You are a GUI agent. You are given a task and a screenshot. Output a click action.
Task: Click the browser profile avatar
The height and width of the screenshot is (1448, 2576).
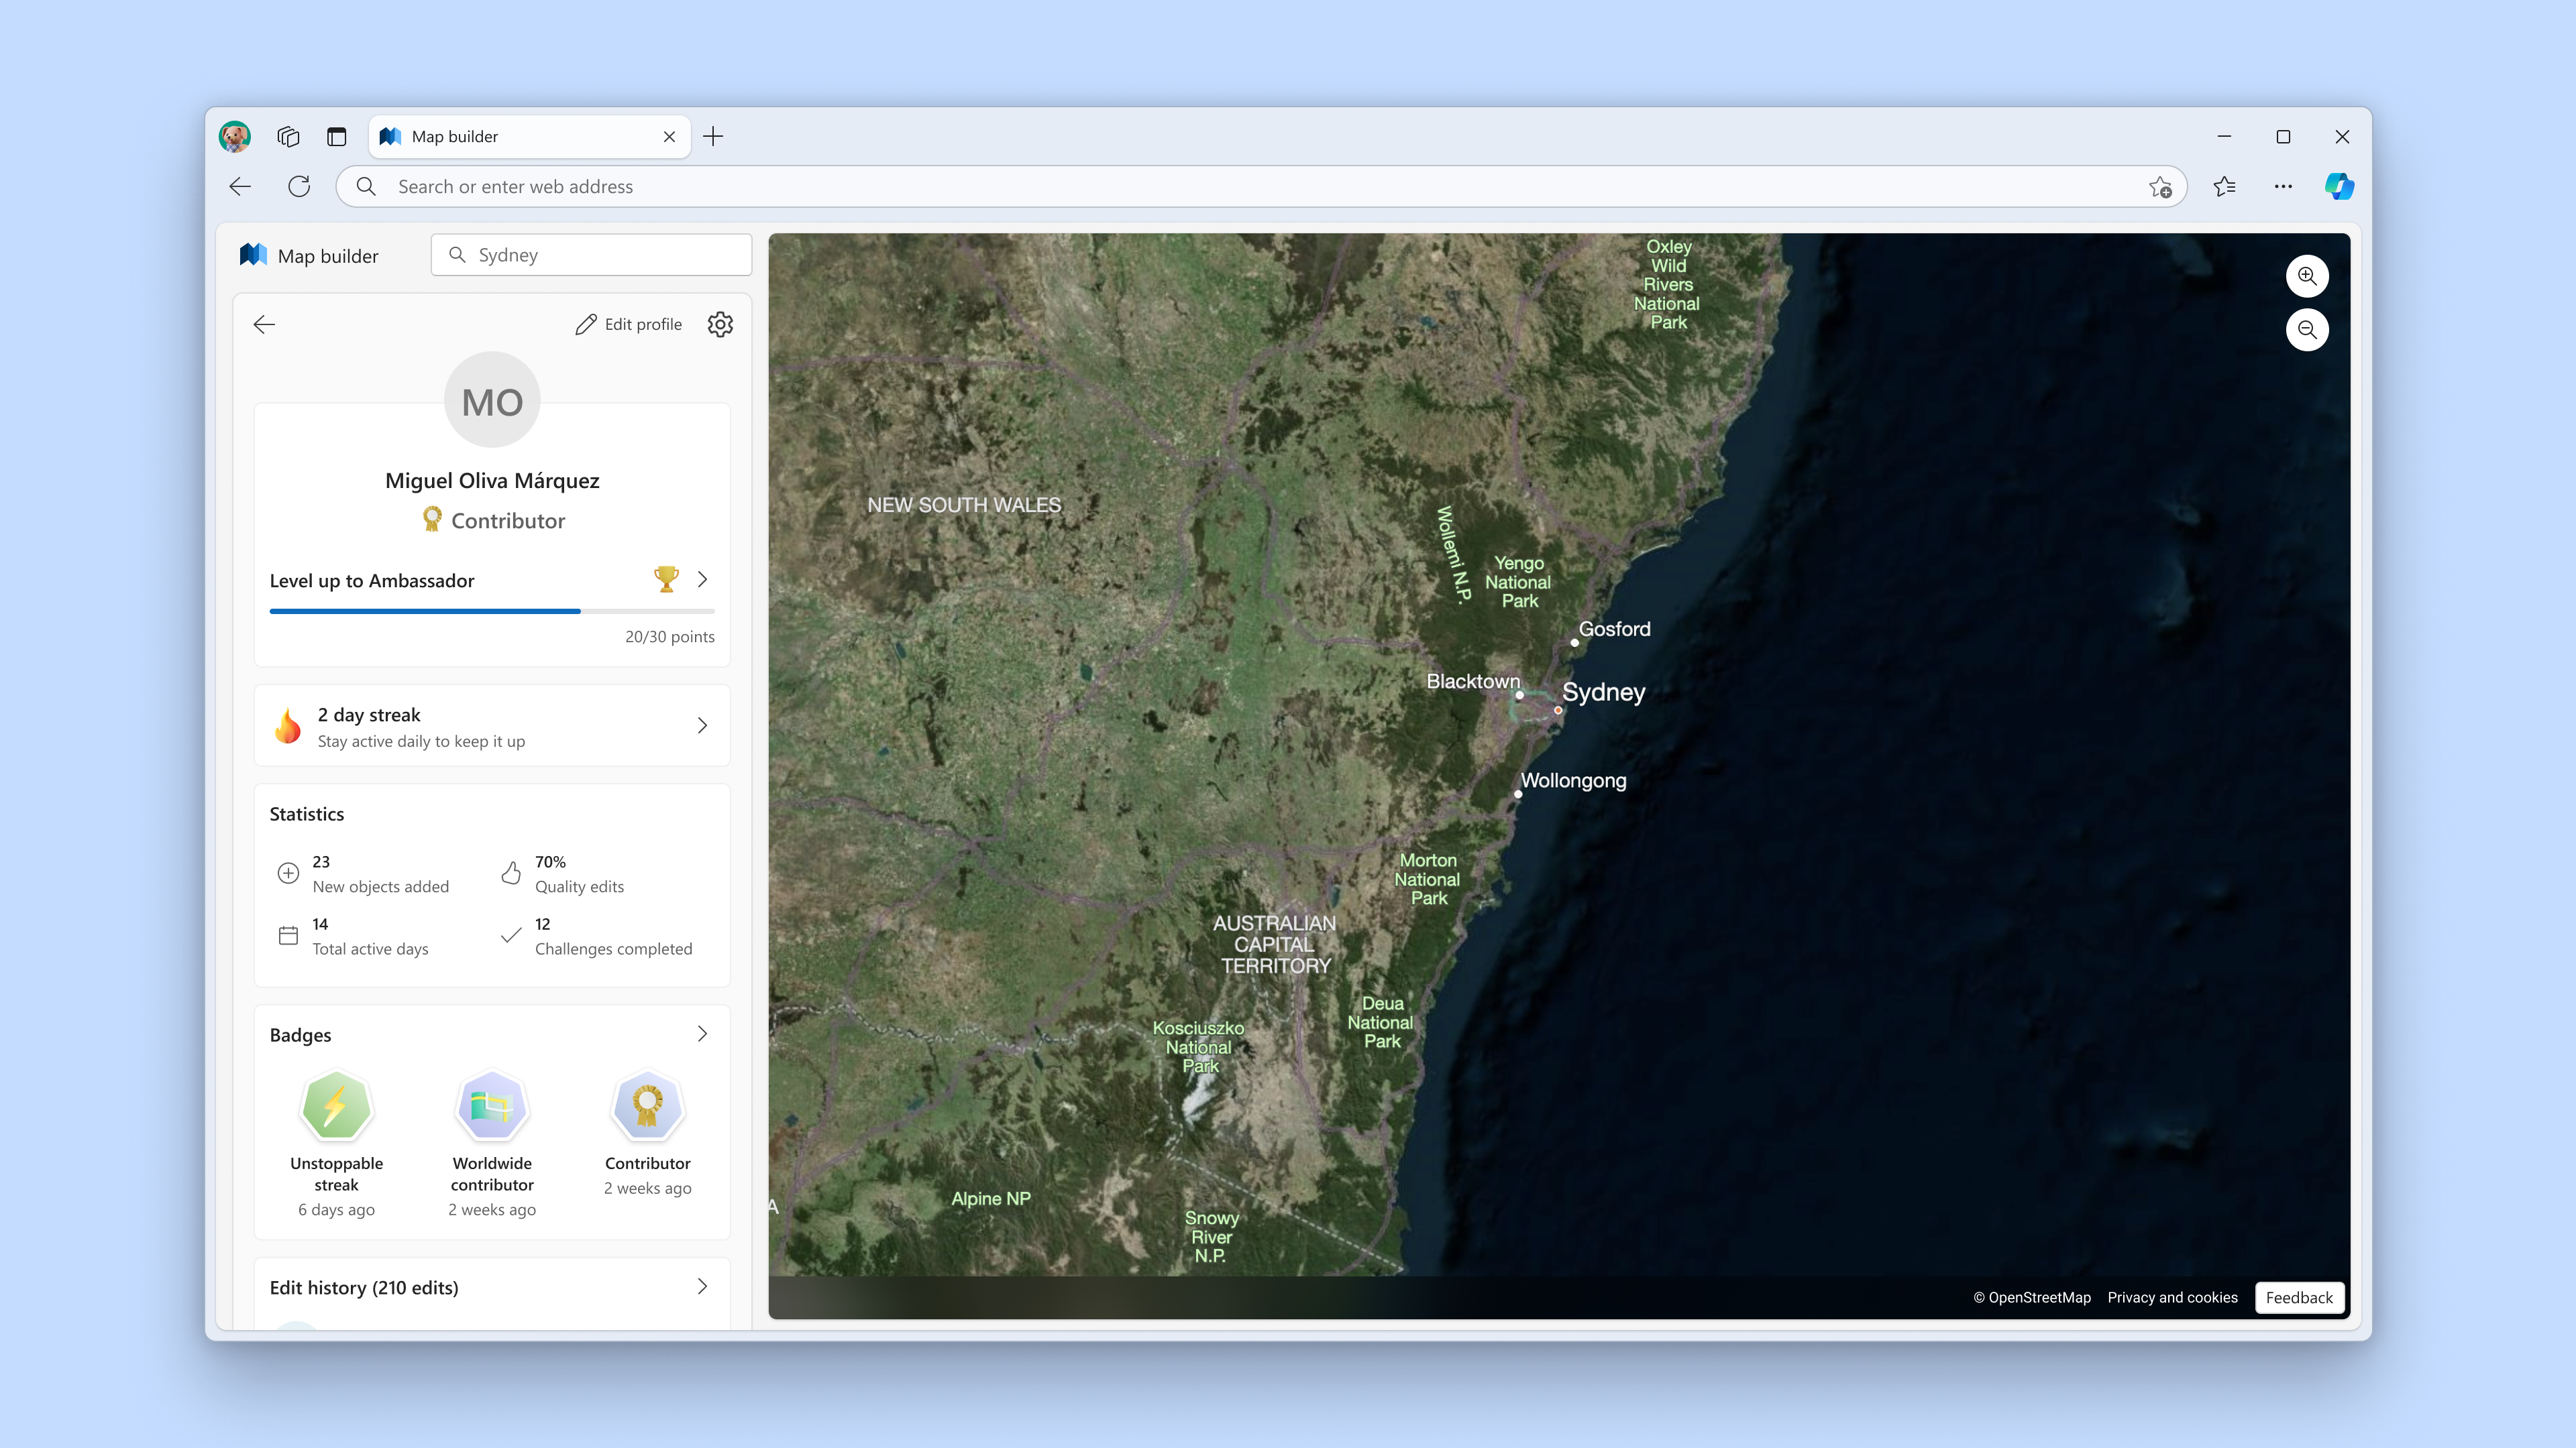click(235, 137)
